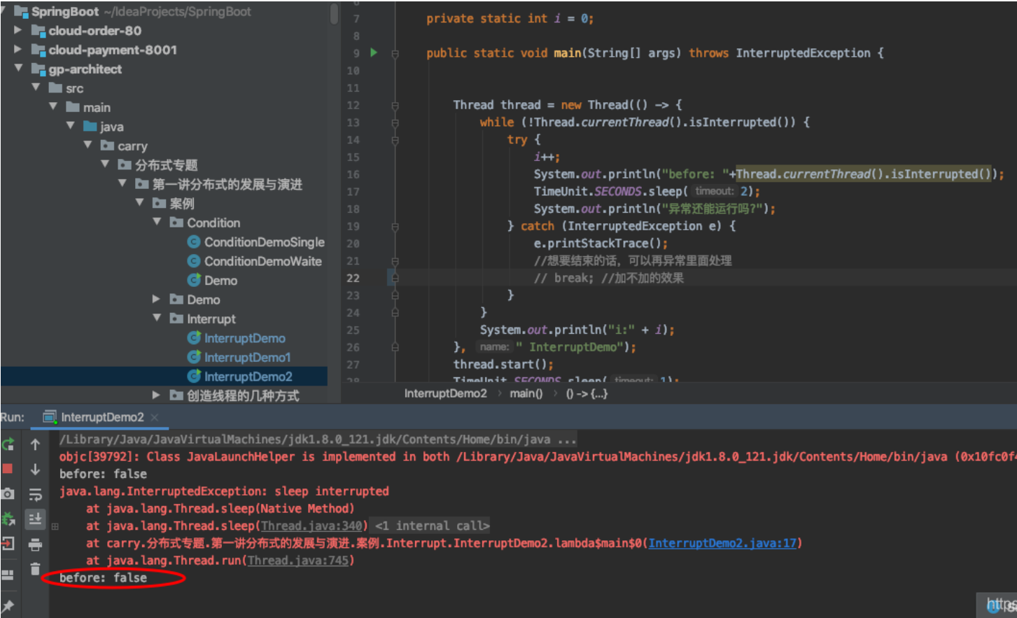Open ConditionDemoSingle in the project tree
This screenshot has height=618, width=1017.
[x=264, y=242]
